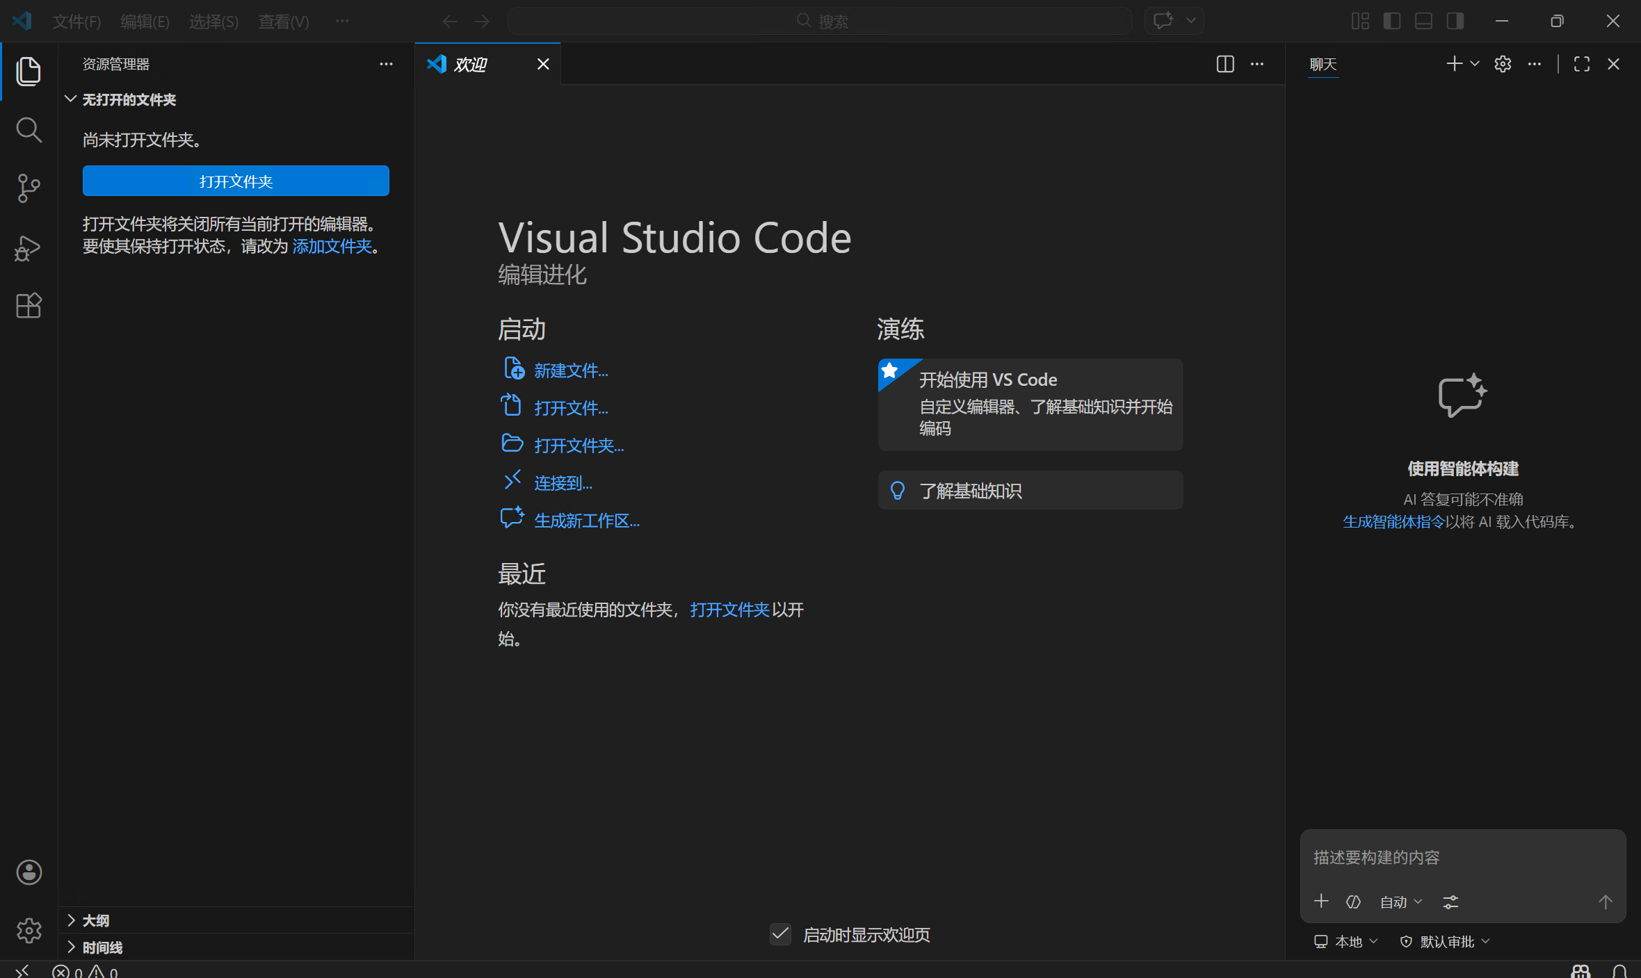Image resolution: width=1641 pixels, height=978 pixels.
Task: Open the Accounts icon menu
Action: [29, 872]
